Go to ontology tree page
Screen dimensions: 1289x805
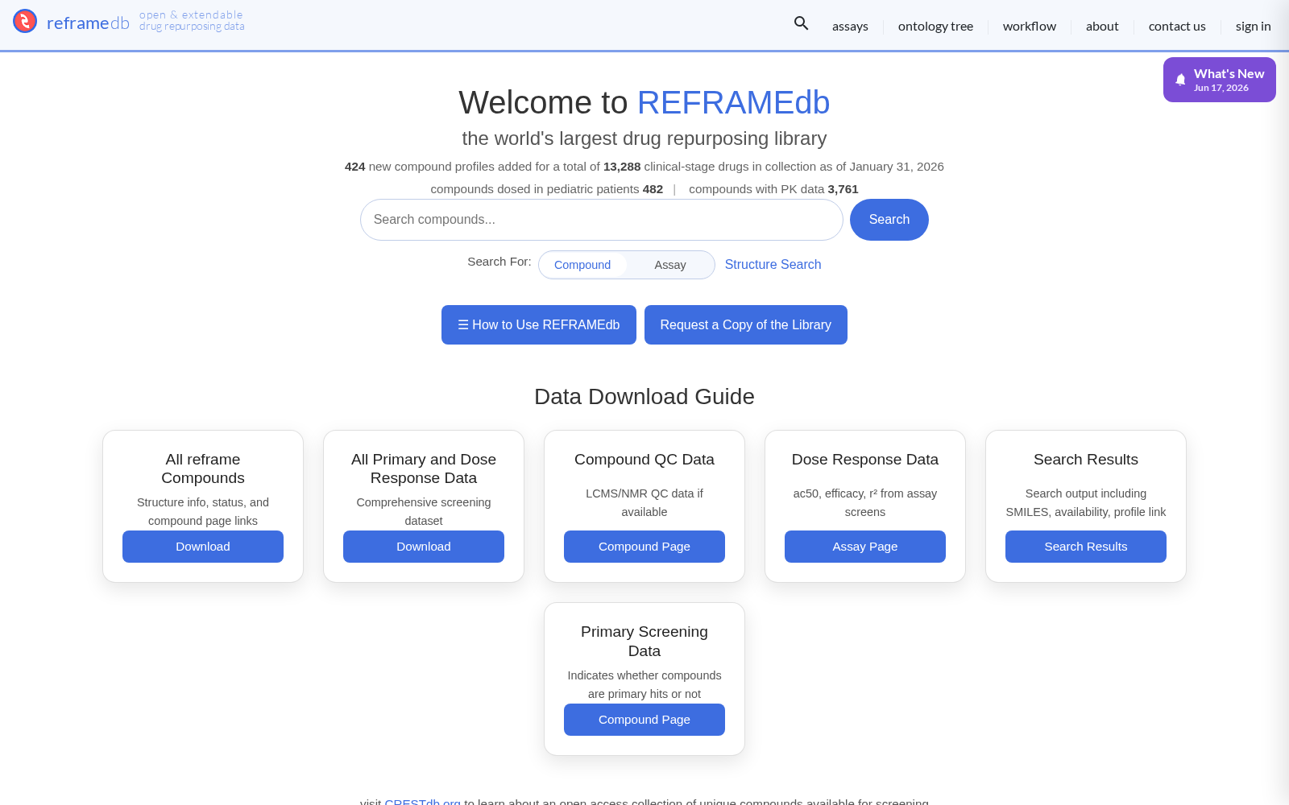pos(935,27)
